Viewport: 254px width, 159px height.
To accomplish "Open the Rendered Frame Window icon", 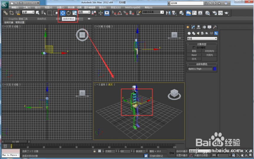I will click(220, 13).
